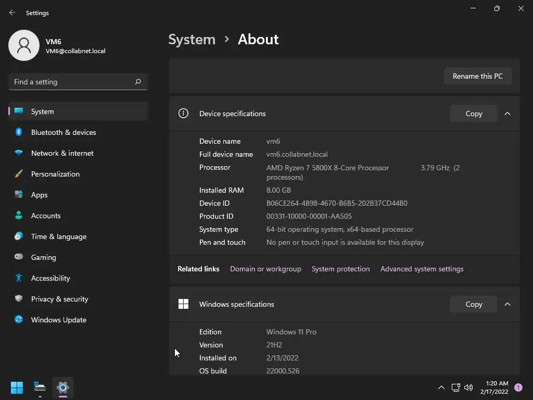The height and width of the screenshot is (400, 533).
Task: Click the Gaming controller icon
Action: [19, 257]
